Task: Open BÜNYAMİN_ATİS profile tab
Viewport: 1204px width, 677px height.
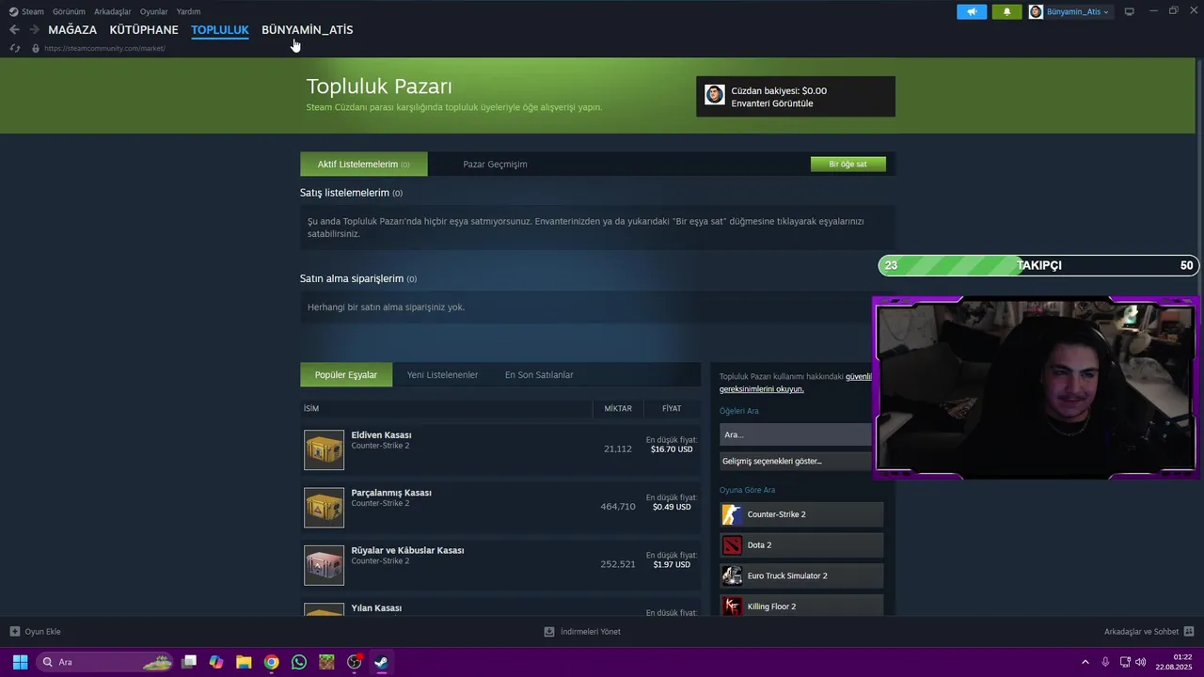Action: tap(308, 30)
